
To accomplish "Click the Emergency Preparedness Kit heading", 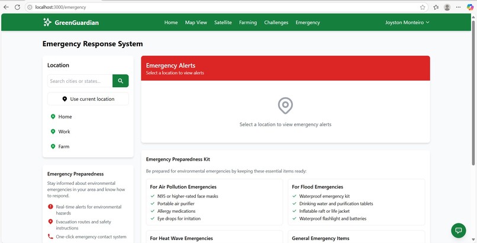I will click(x=178, y=159).
